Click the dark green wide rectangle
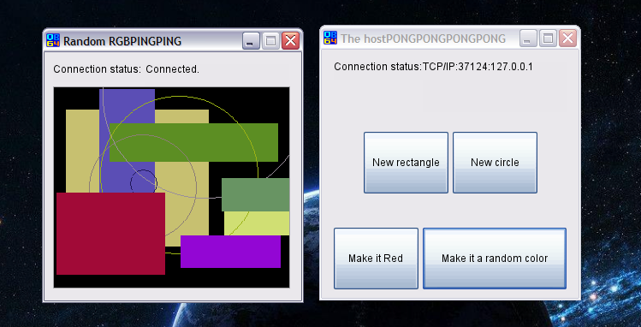This screenshot has height=327, width=641. click(x=193, y=142)
